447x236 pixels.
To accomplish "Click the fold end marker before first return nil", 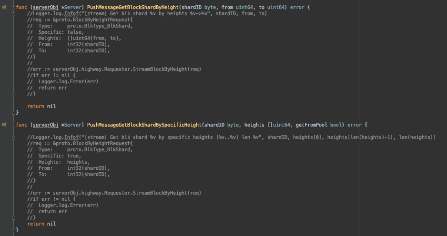I will pos(13,94).
